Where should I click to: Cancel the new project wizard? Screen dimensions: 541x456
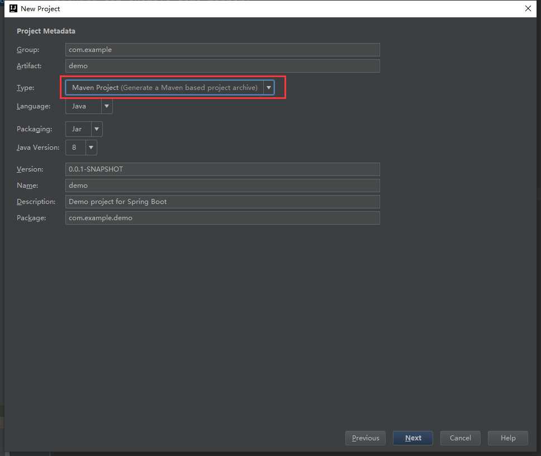pos(461,438)
